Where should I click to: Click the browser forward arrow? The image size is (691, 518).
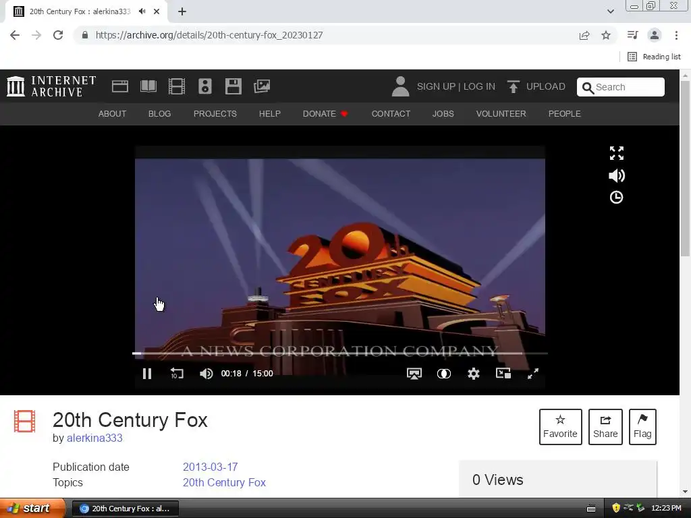tap(36, 35)
